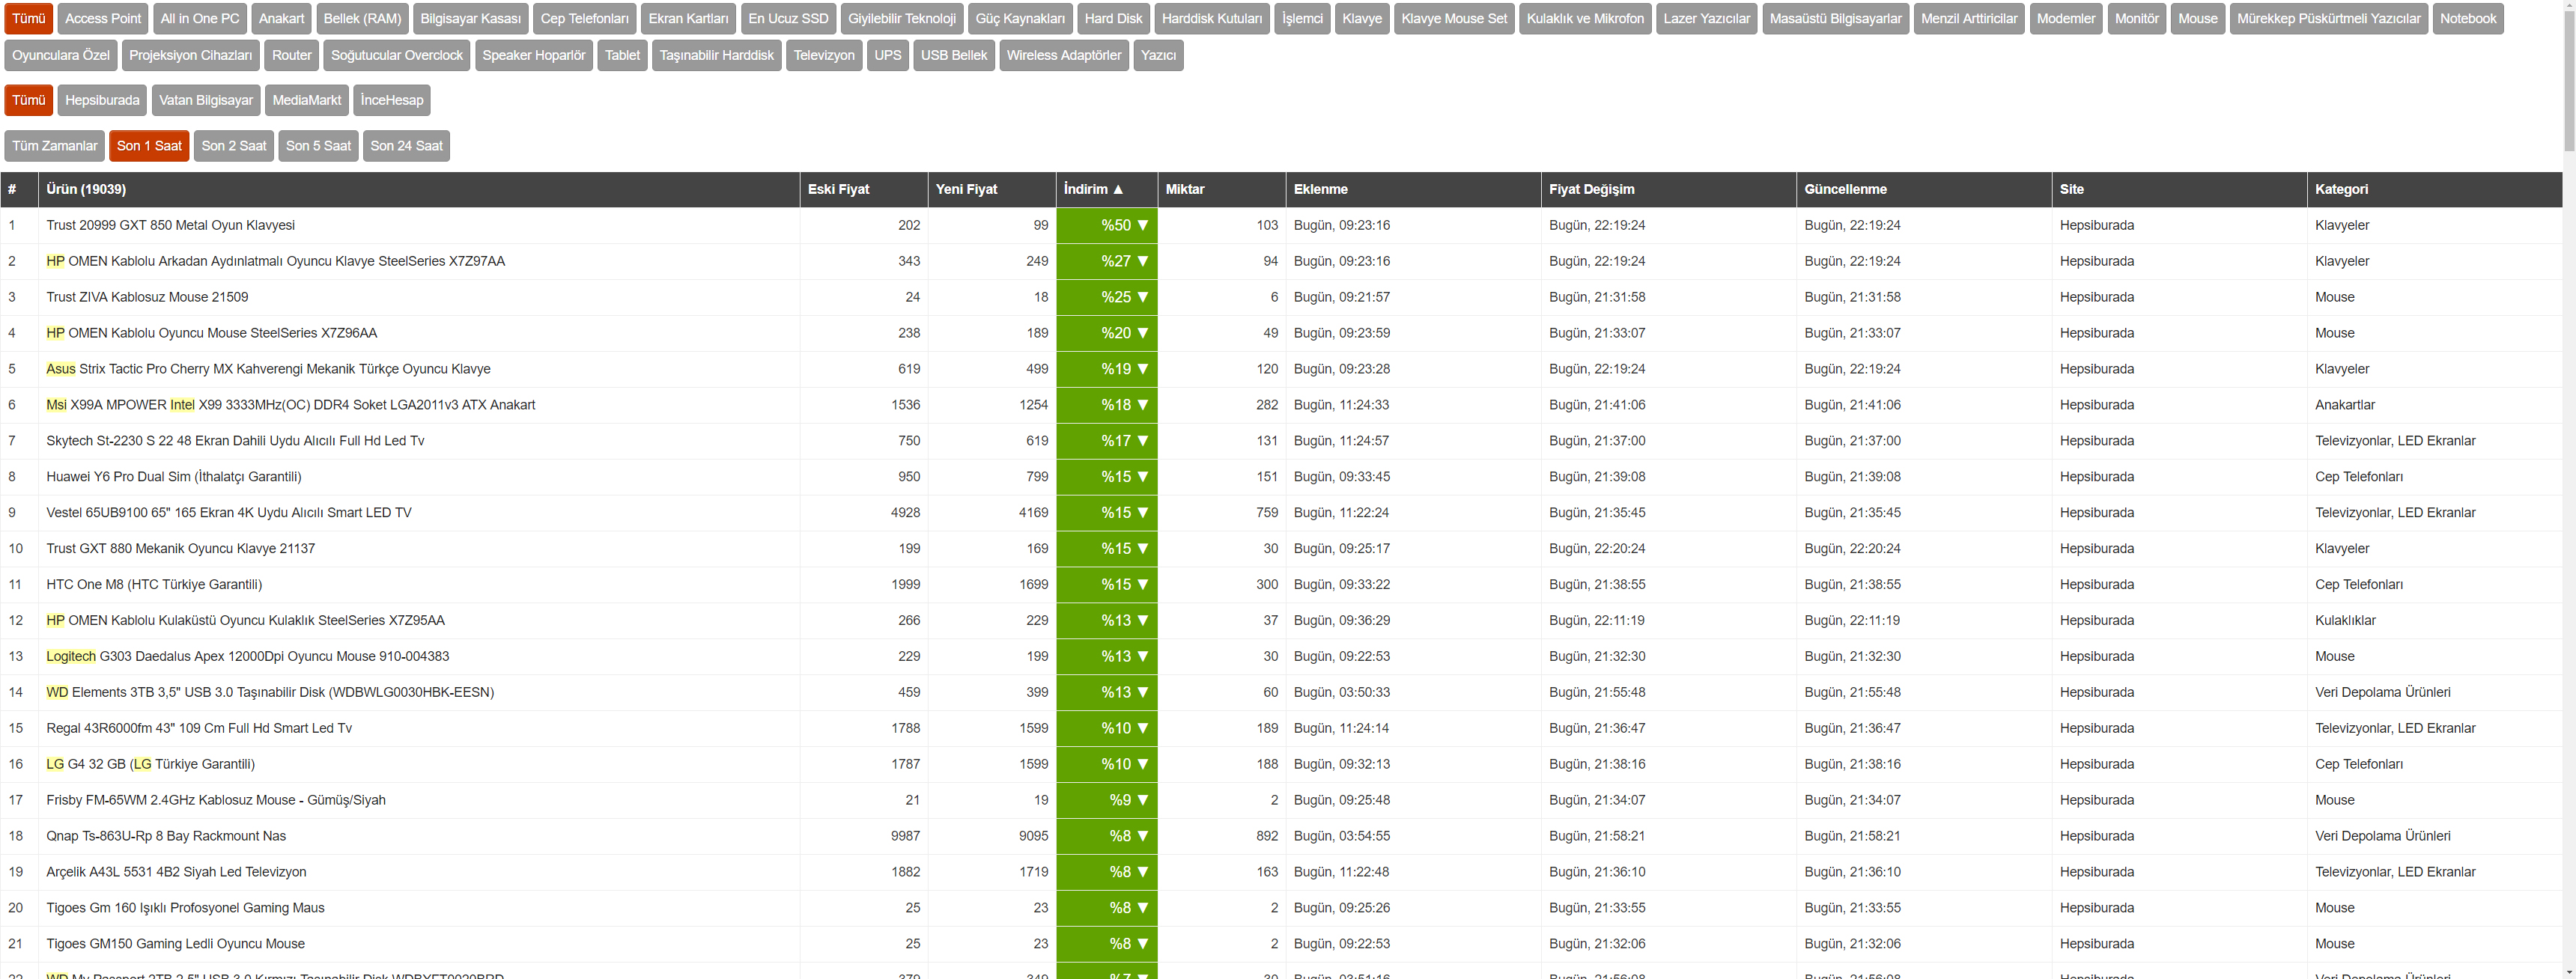Open Logitech G303 Daedalus Apex mouse
Viewport: 2576px width, 979px height.
click(x=248, y=657)
